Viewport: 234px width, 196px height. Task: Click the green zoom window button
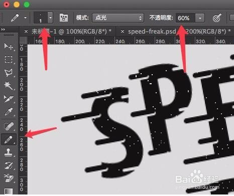click(x=27, y=5)
